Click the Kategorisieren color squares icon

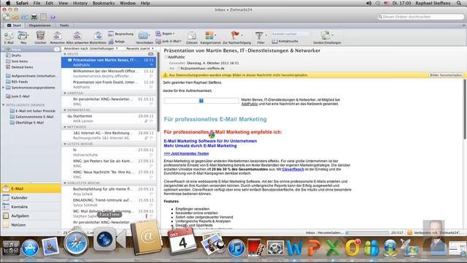click(209, 36)
